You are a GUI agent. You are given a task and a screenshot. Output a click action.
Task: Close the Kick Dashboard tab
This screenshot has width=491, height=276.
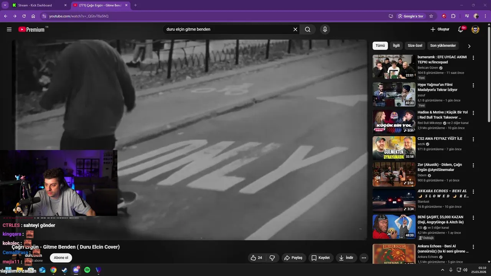[65, 5]
